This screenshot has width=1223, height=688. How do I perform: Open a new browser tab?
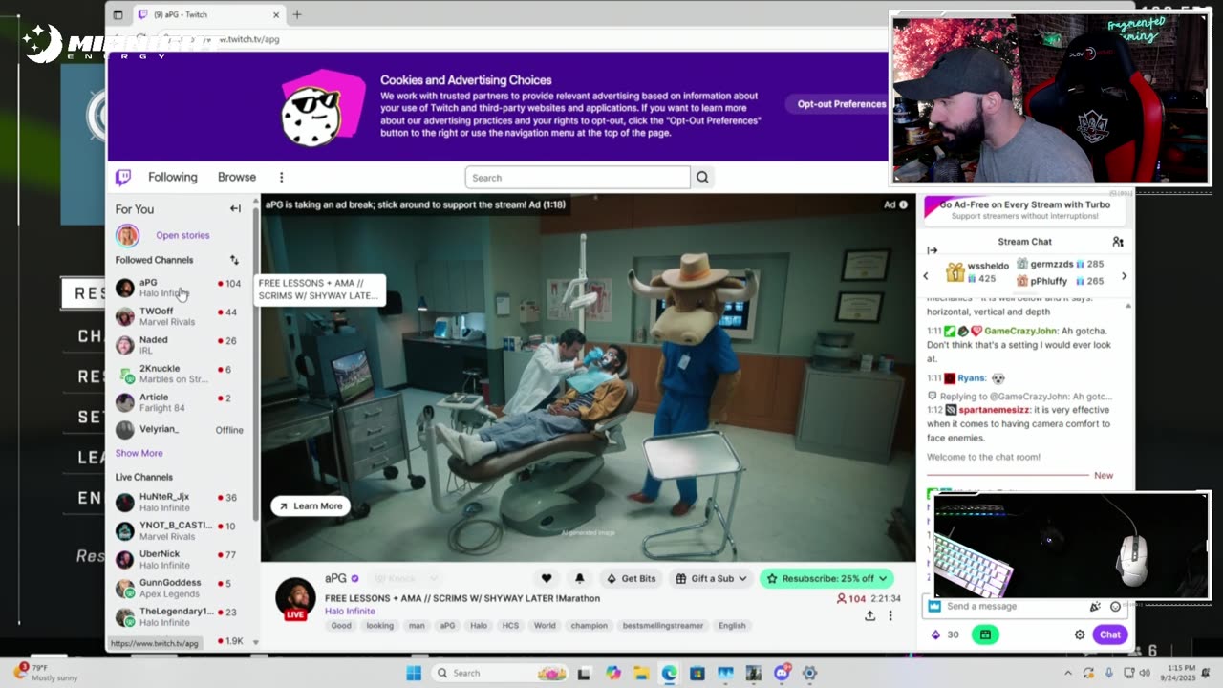click(297, 14)
